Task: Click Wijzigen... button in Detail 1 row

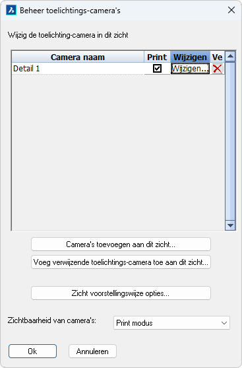Action: coord(190,69)
